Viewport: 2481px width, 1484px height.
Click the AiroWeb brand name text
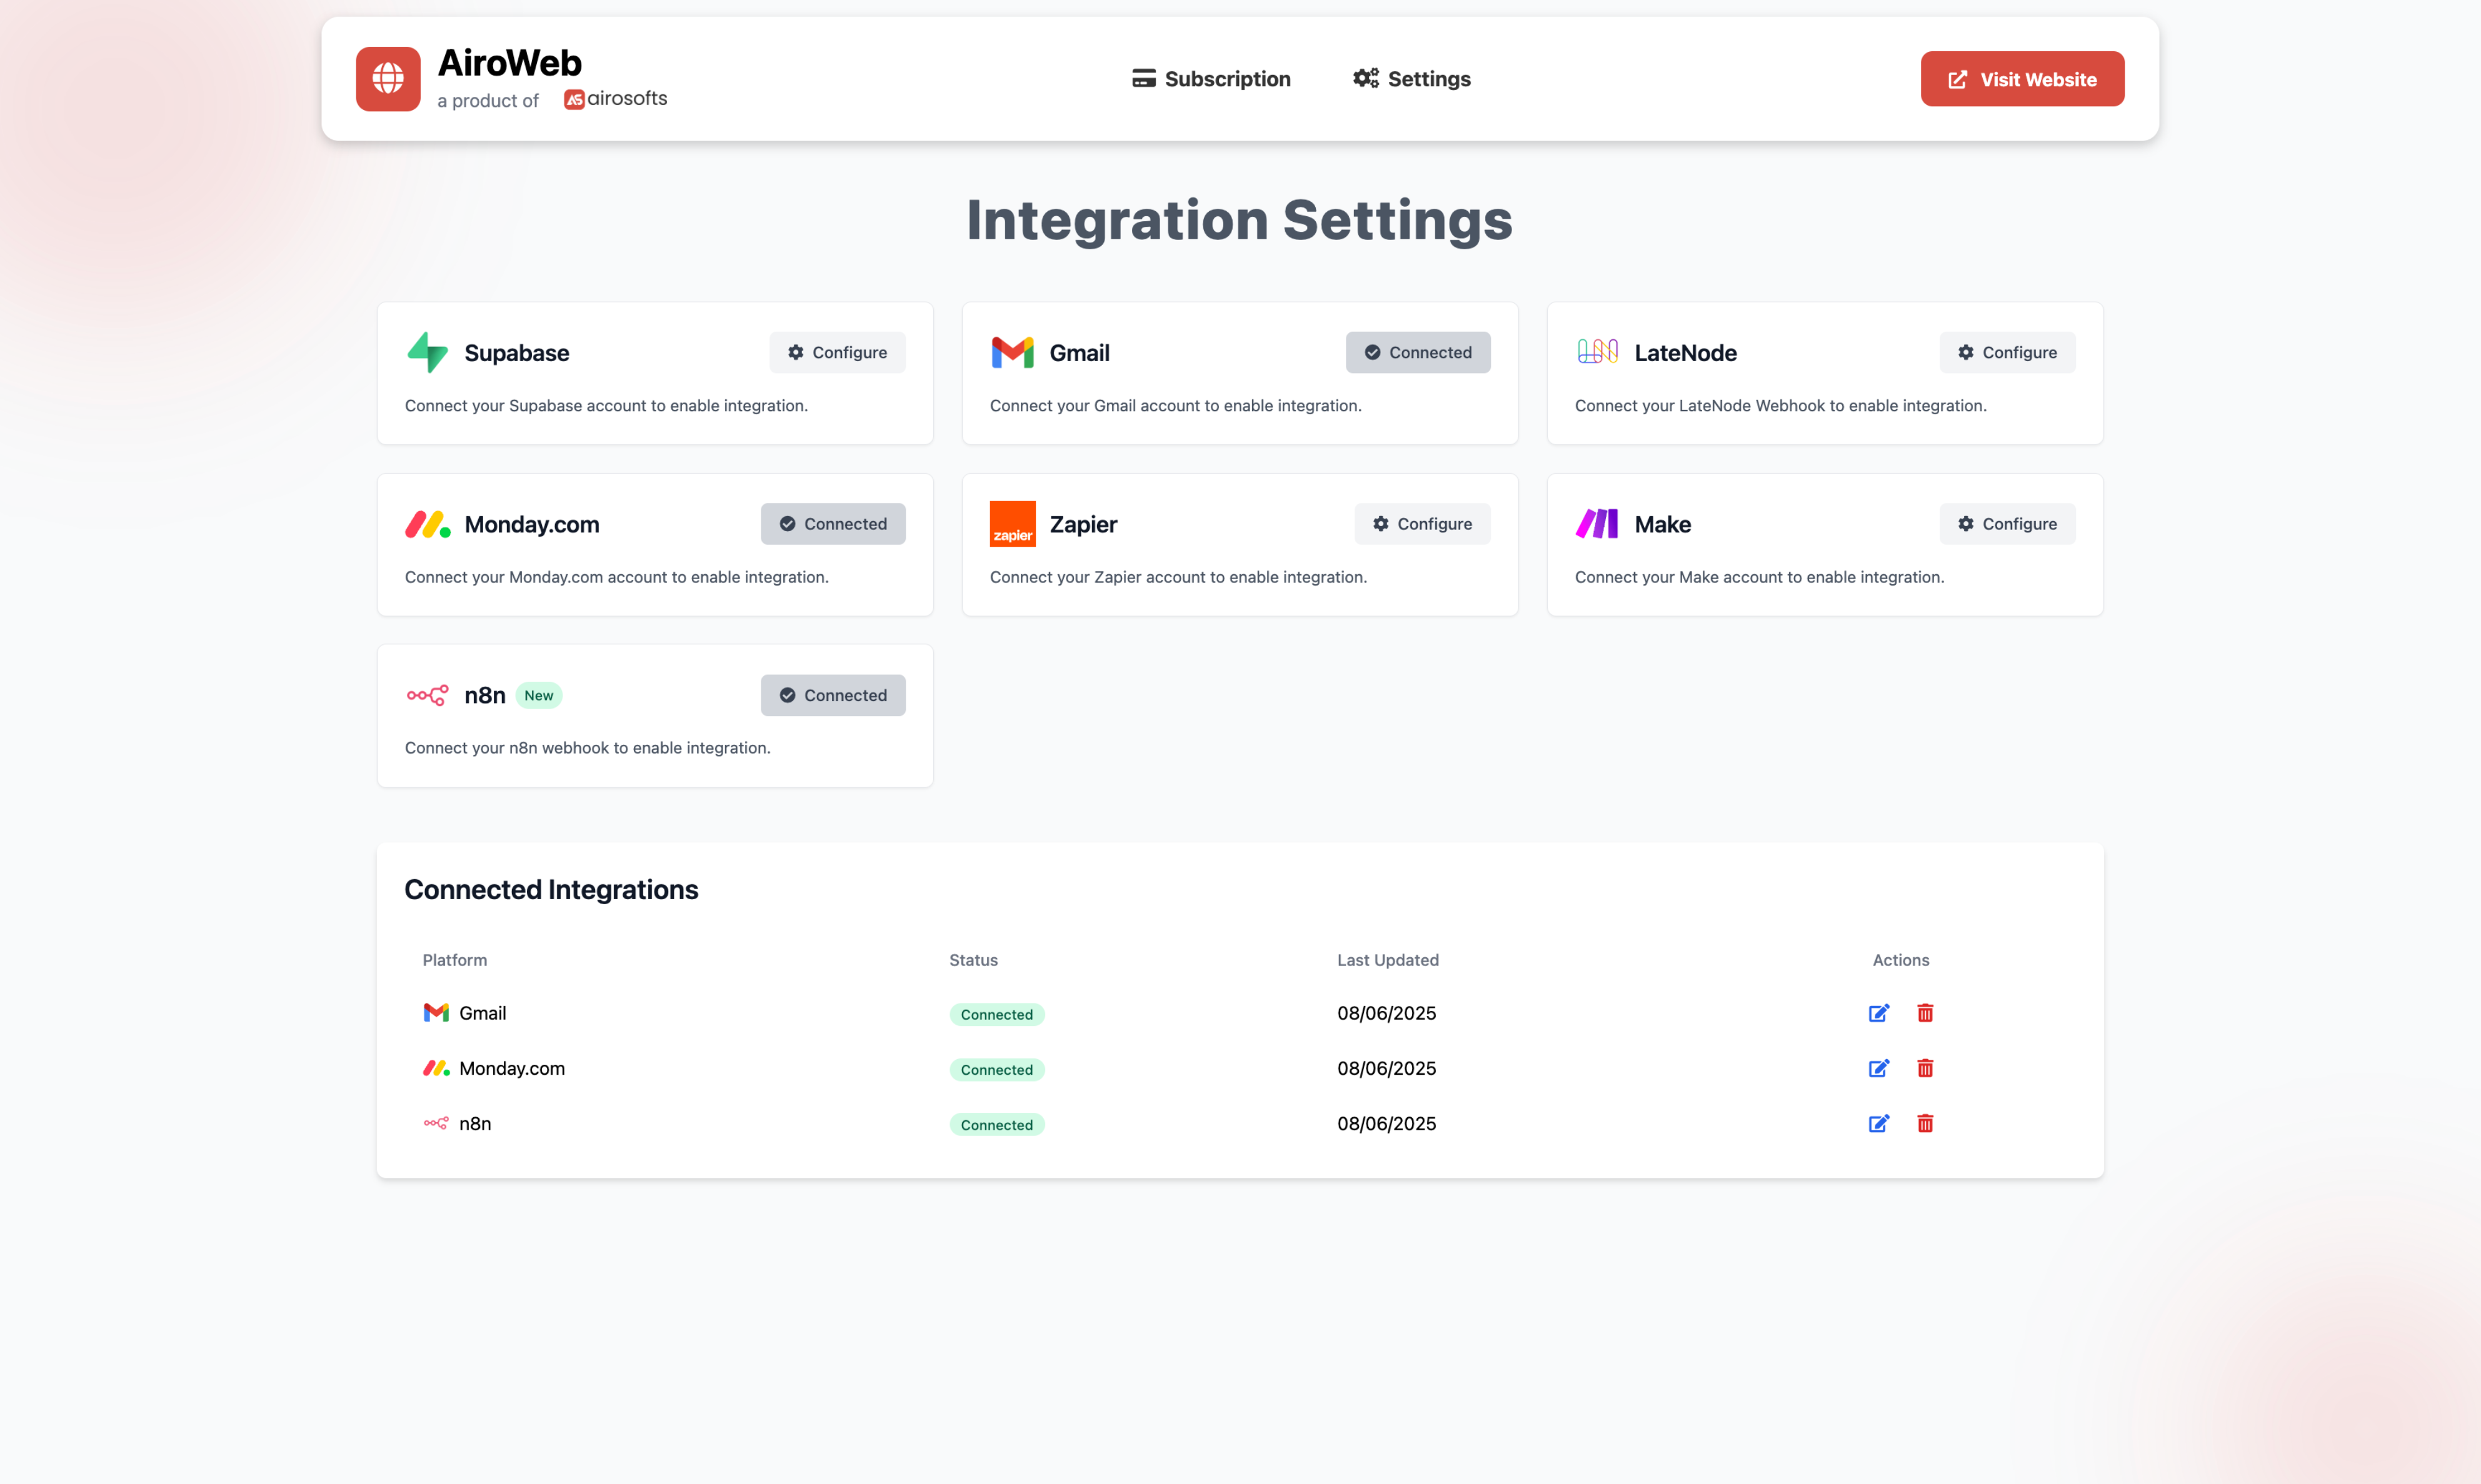(510, 63)
